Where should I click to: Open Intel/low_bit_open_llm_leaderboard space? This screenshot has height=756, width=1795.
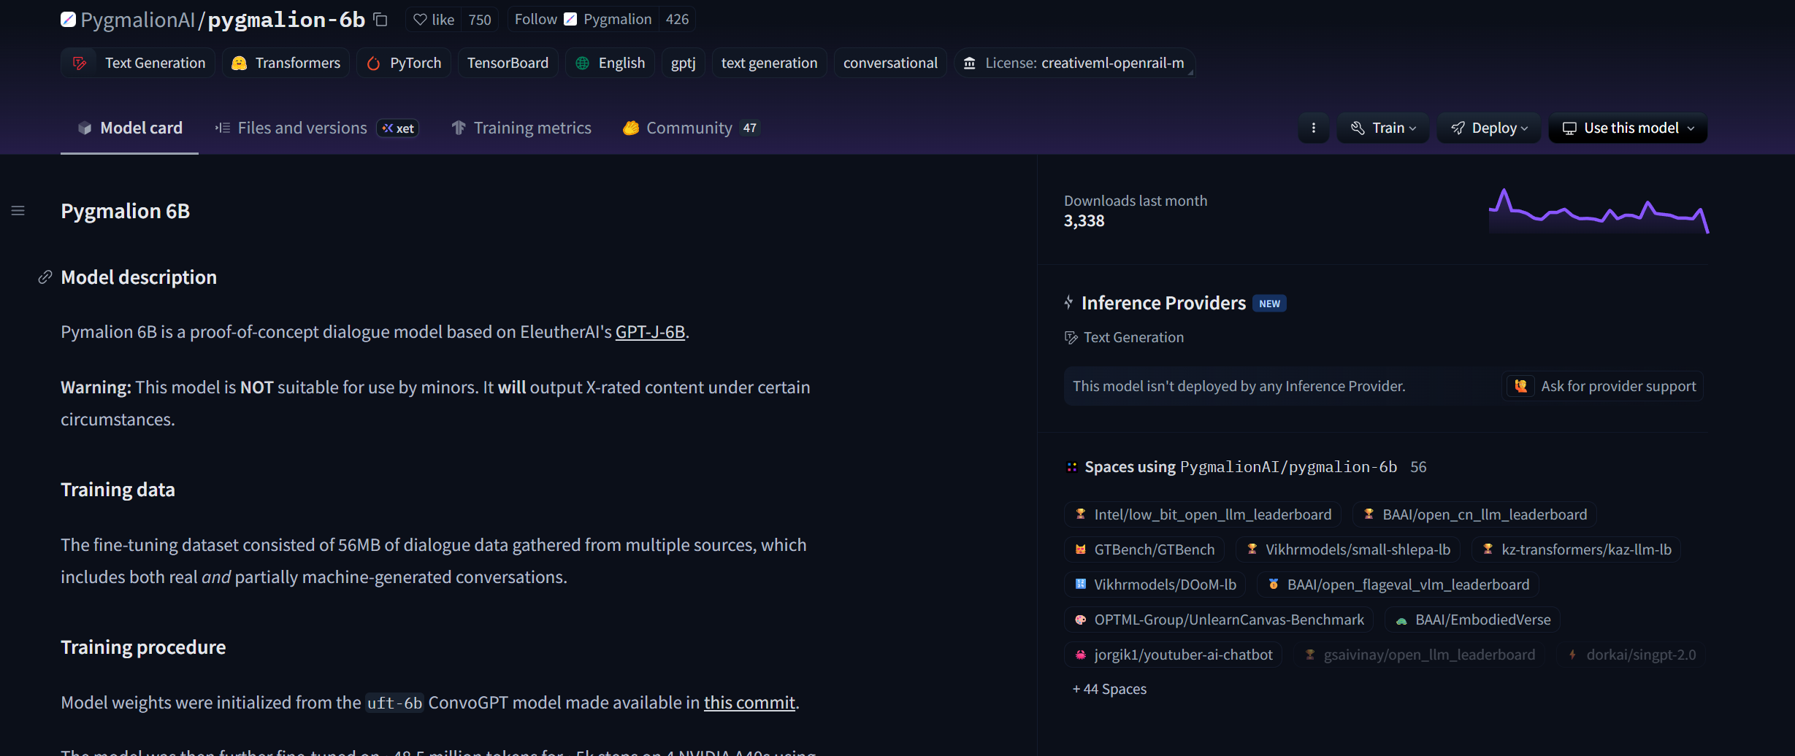[1203, 514]
